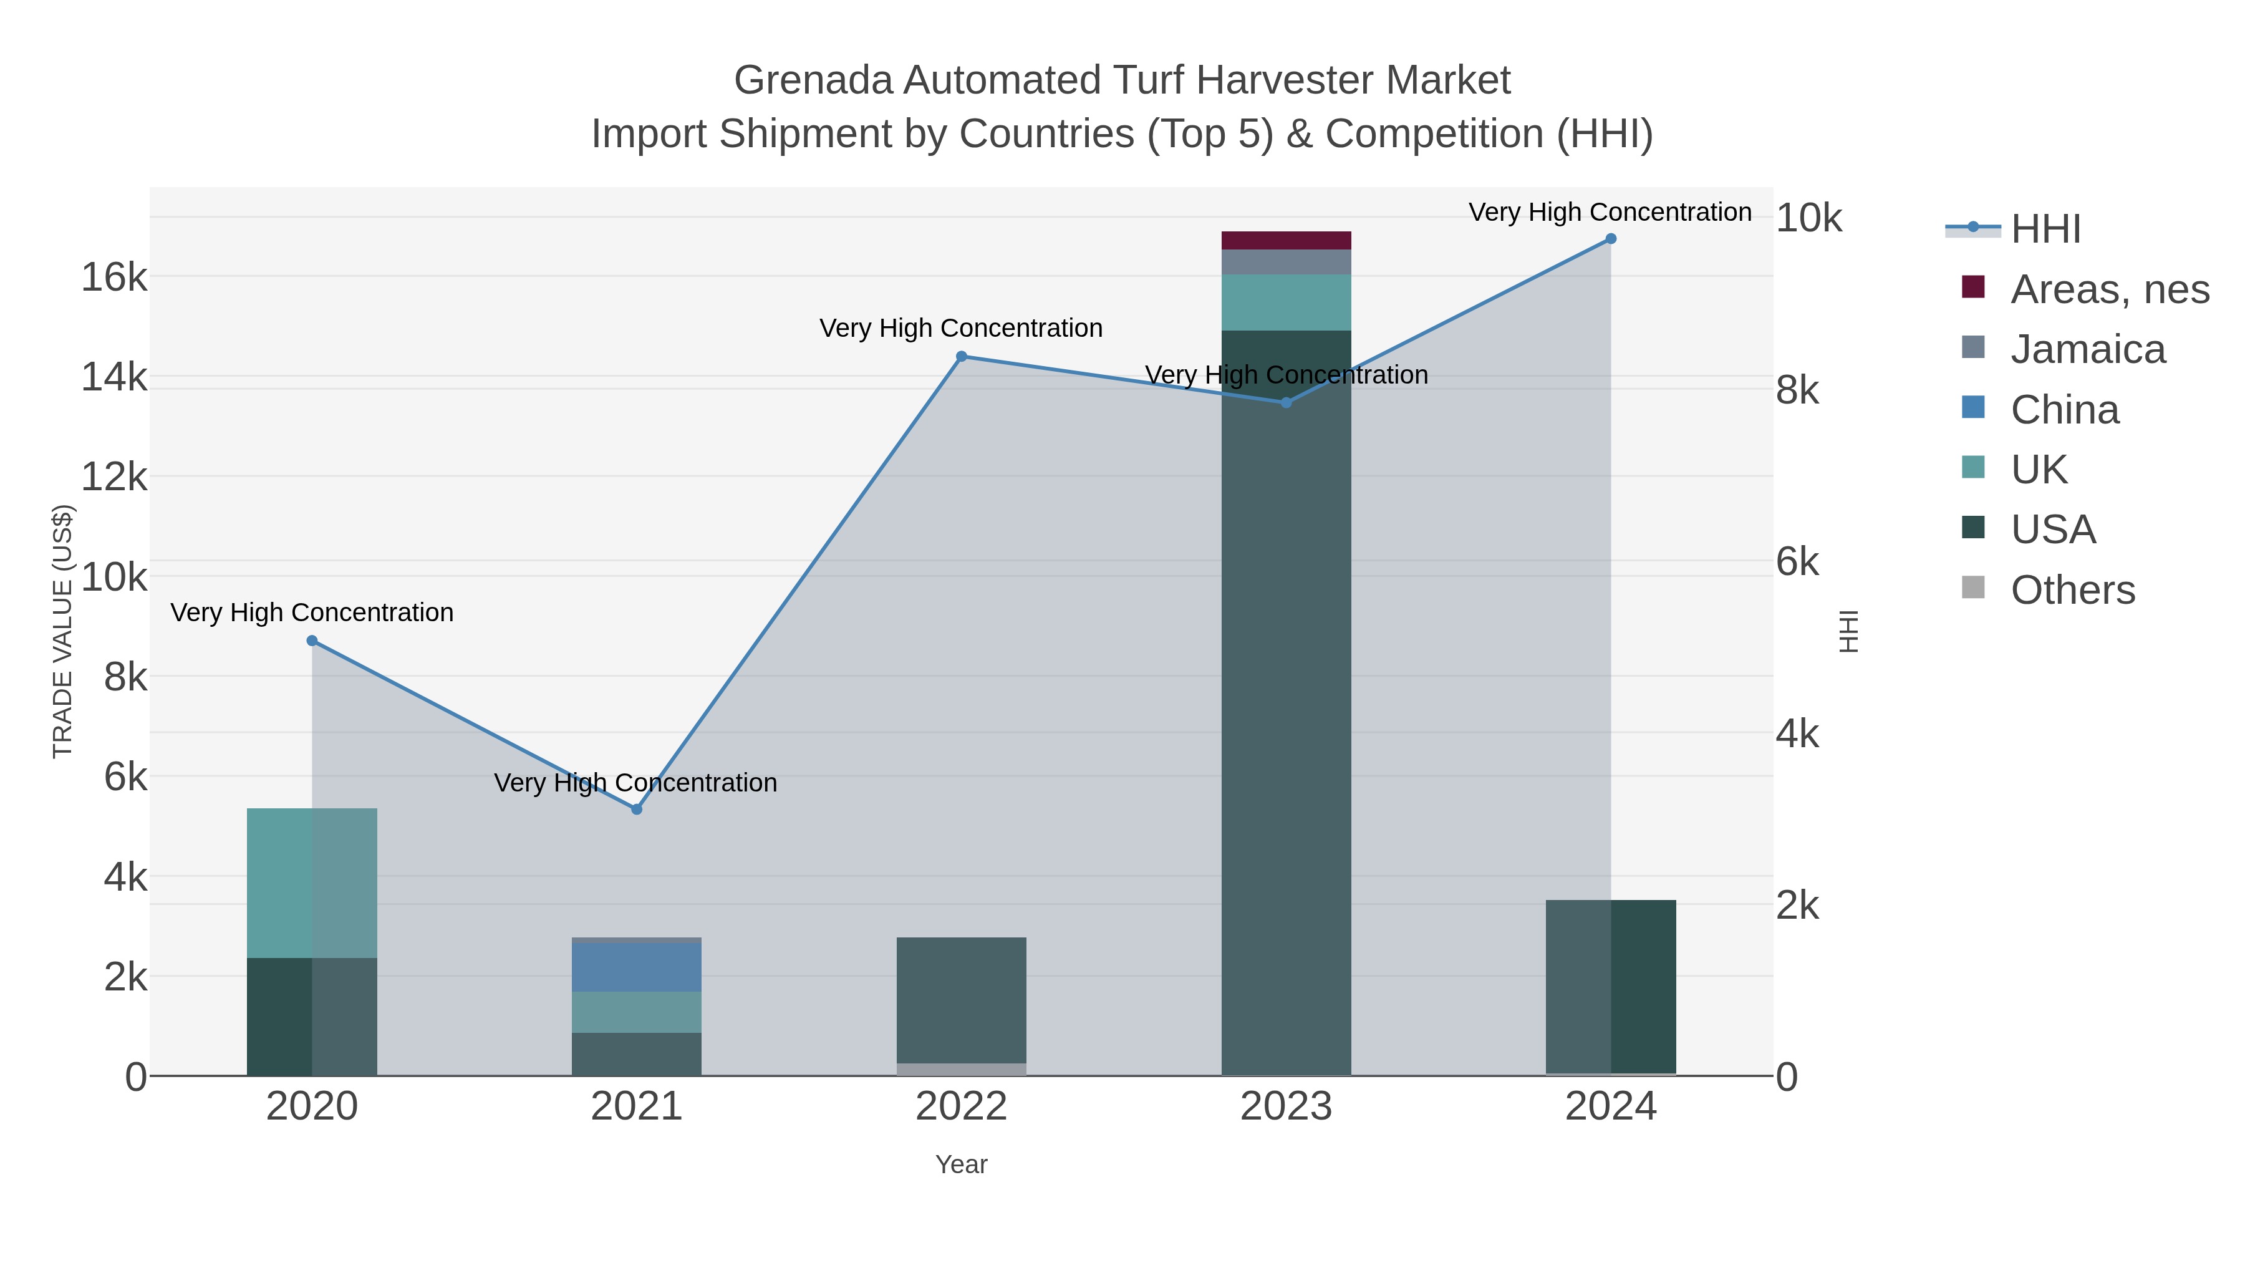
Task: Click the 2023 x-axis label
Action: coord(1287,1106)
